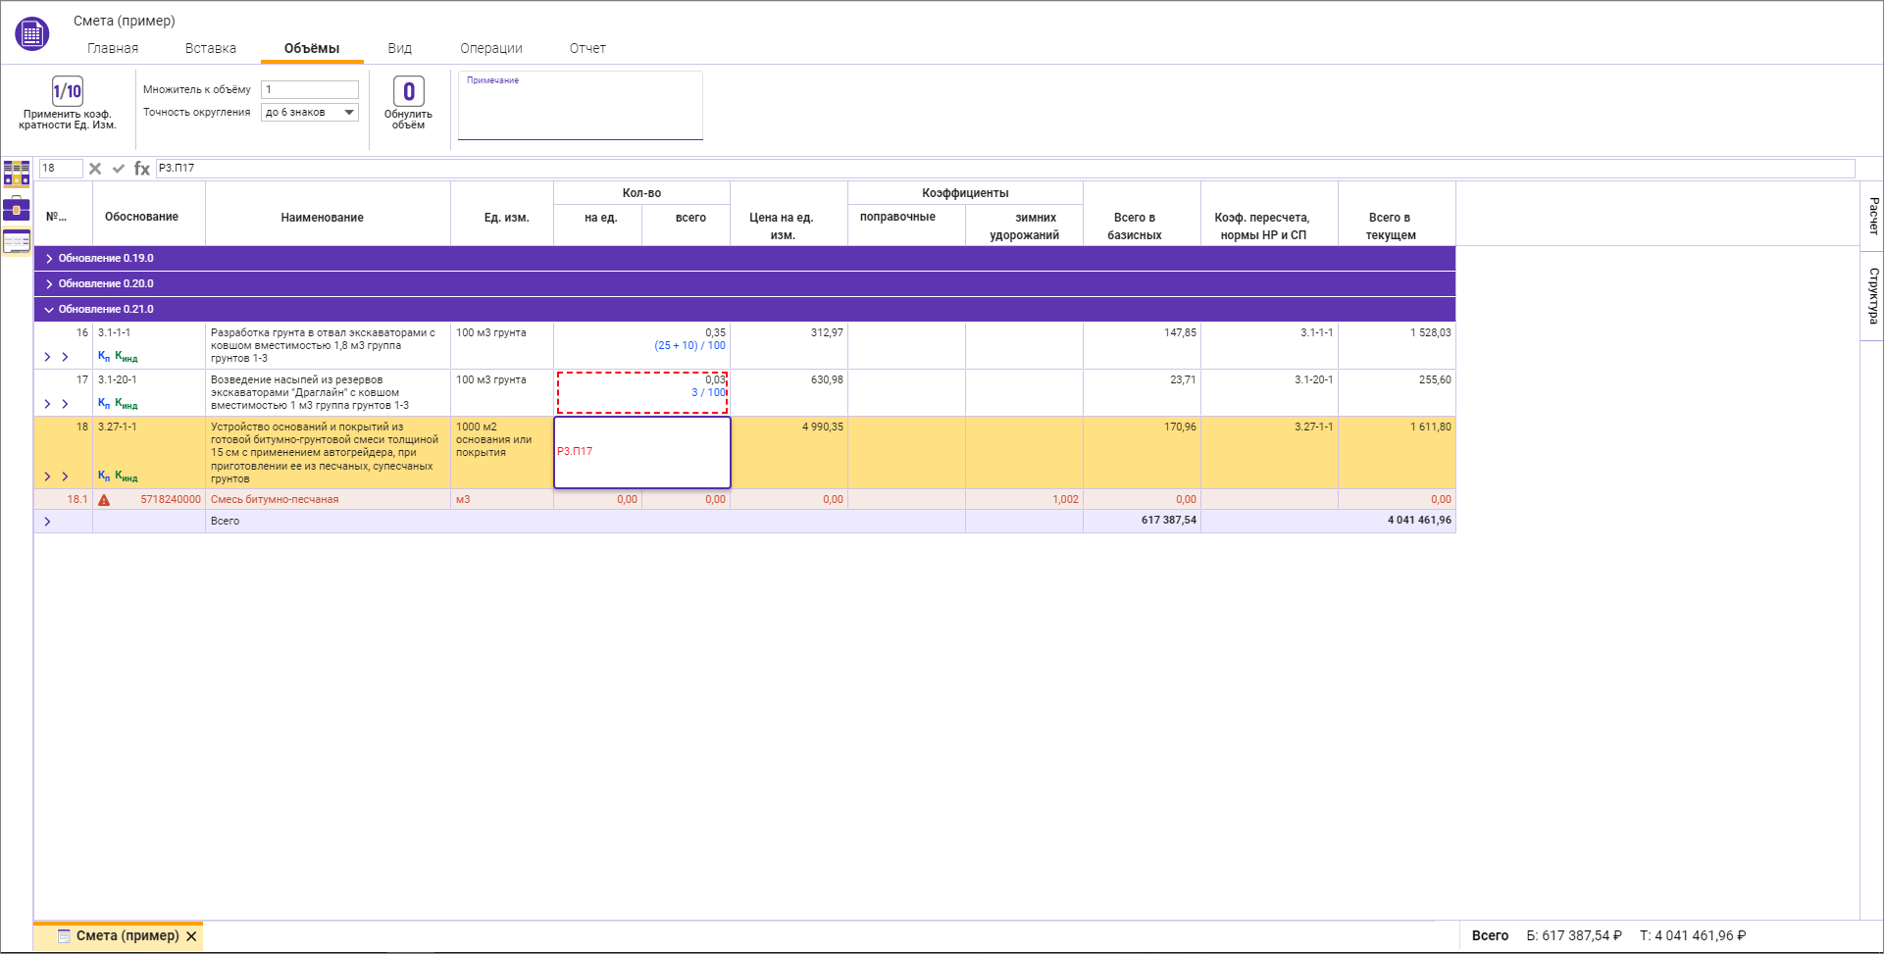Collapse the Обновление 0.21.0 section
This screenshot has height=954, width=1884.
click(x=49, y=310)
